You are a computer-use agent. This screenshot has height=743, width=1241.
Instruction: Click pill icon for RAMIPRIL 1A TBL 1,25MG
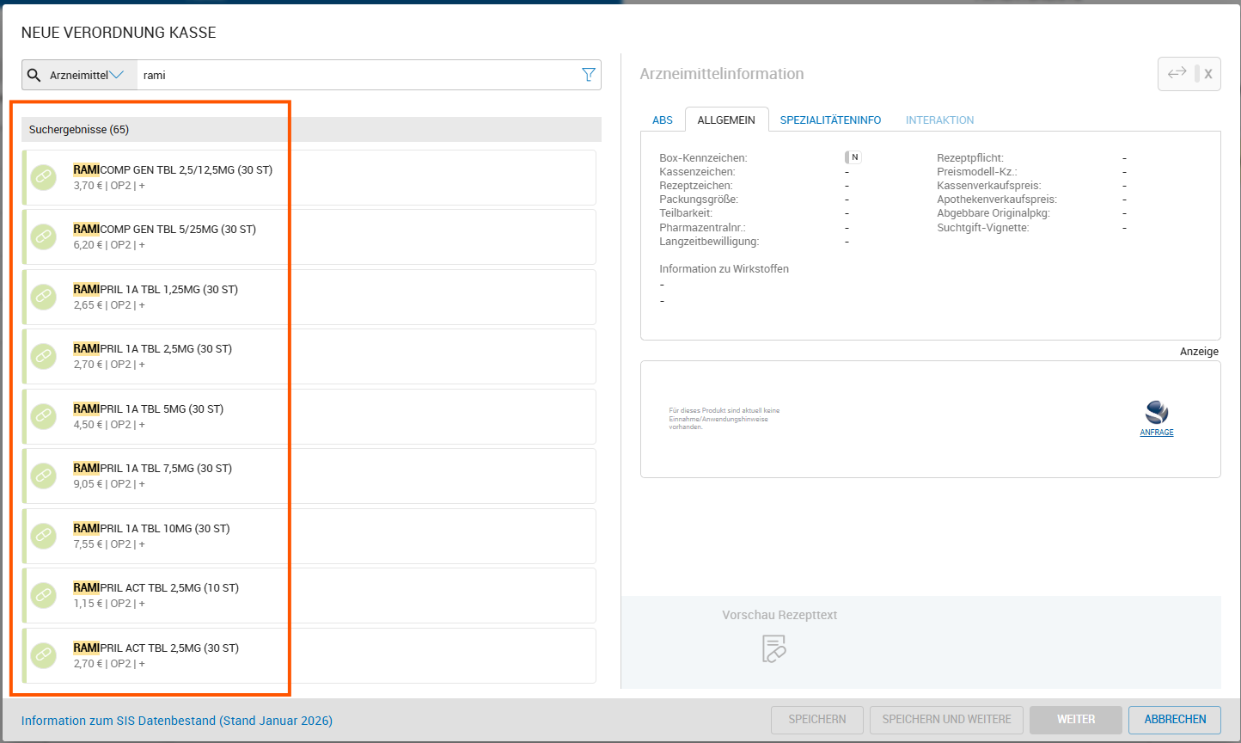pos(44,297)
